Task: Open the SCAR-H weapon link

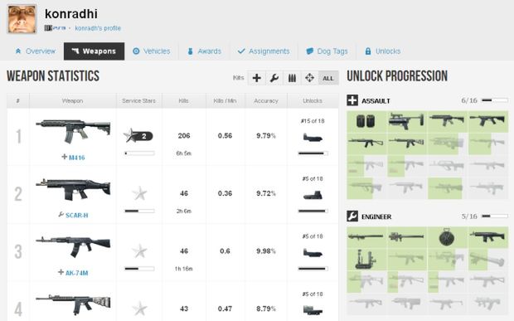Action: (77, 215)
